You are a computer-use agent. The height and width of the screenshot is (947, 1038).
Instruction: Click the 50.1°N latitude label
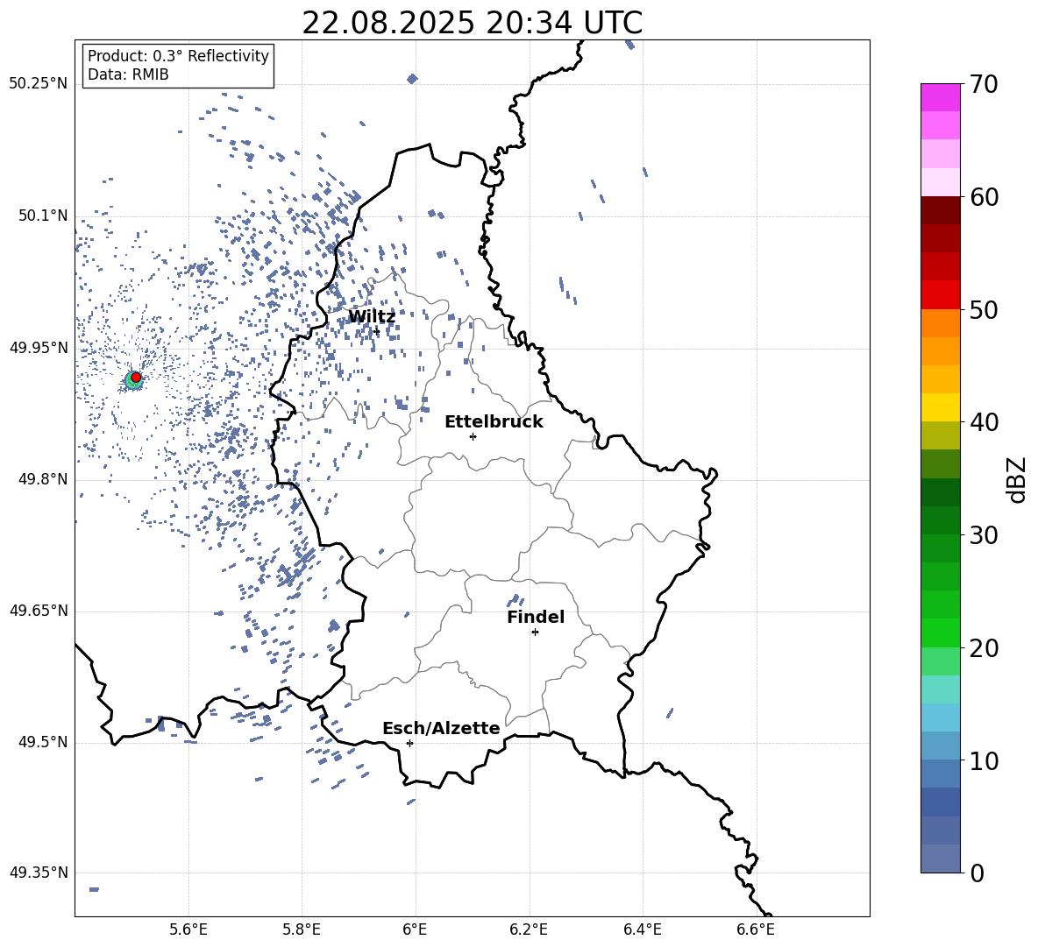pyautogui.click(x=43, y=216)
